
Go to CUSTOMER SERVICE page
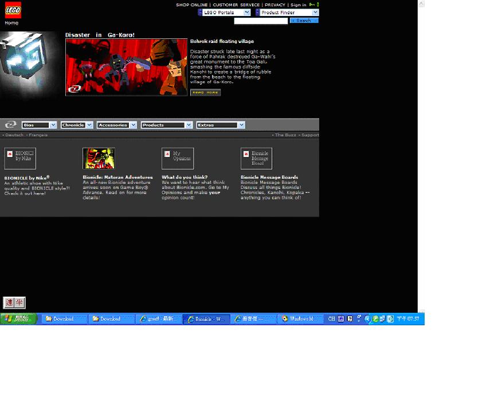[236, 5]
